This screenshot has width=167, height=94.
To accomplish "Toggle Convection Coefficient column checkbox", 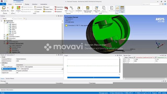I will [135, 57].
